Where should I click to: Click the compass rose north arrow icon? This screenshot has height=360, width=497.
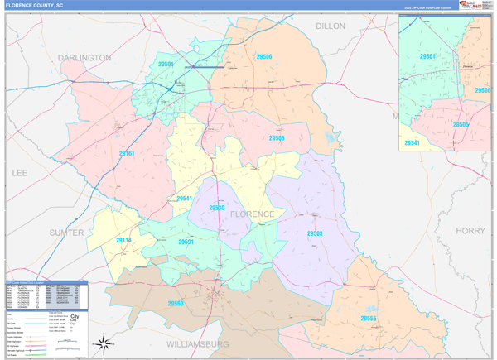pos(104,342)
